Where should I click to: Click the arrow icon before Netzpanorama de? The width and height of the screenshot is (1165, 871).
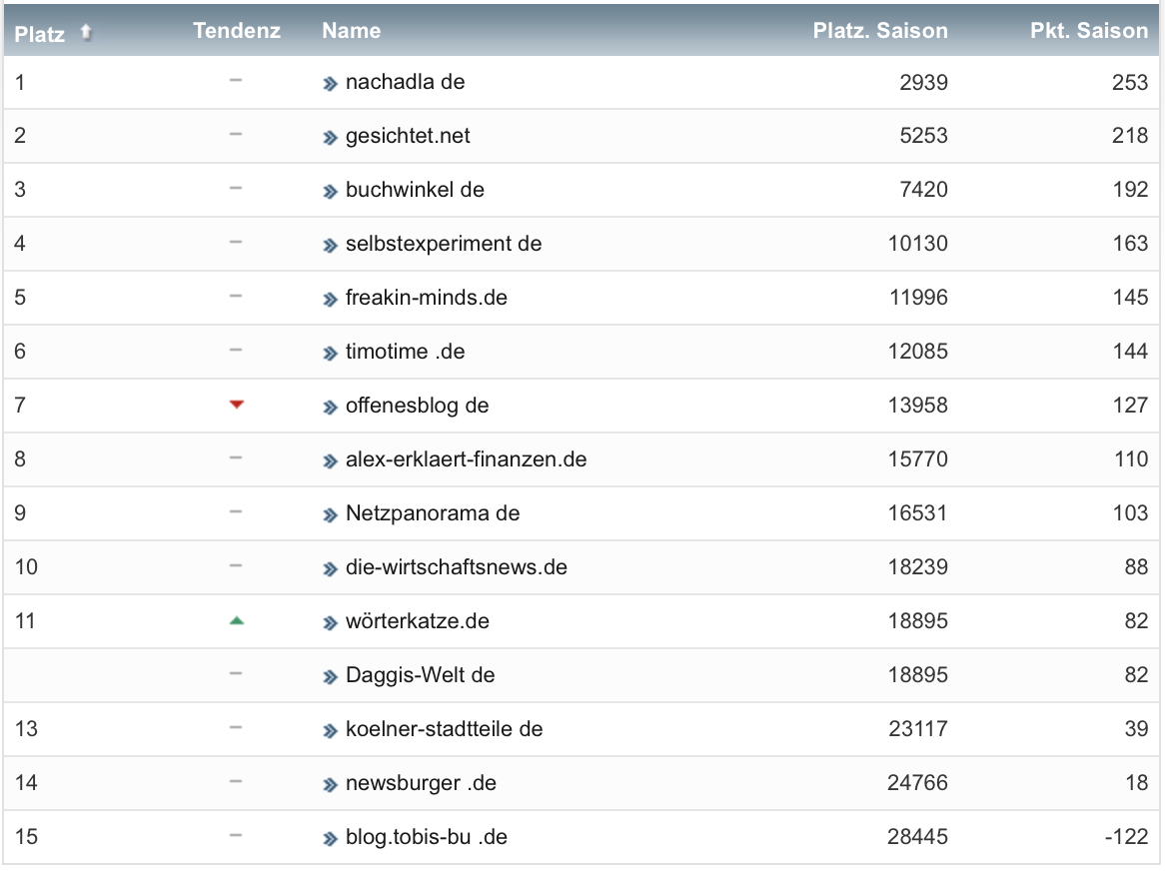(x=330, y=515)
